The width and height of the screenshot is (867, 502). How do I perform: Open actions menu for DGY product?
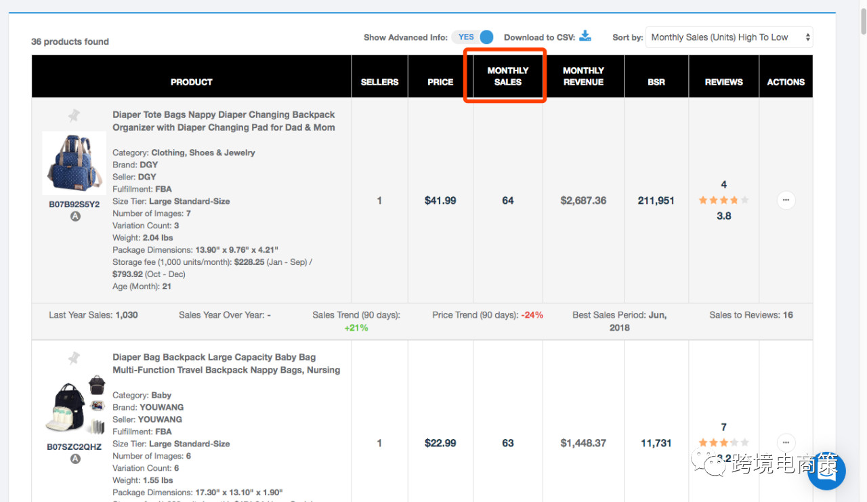(786, 201)
